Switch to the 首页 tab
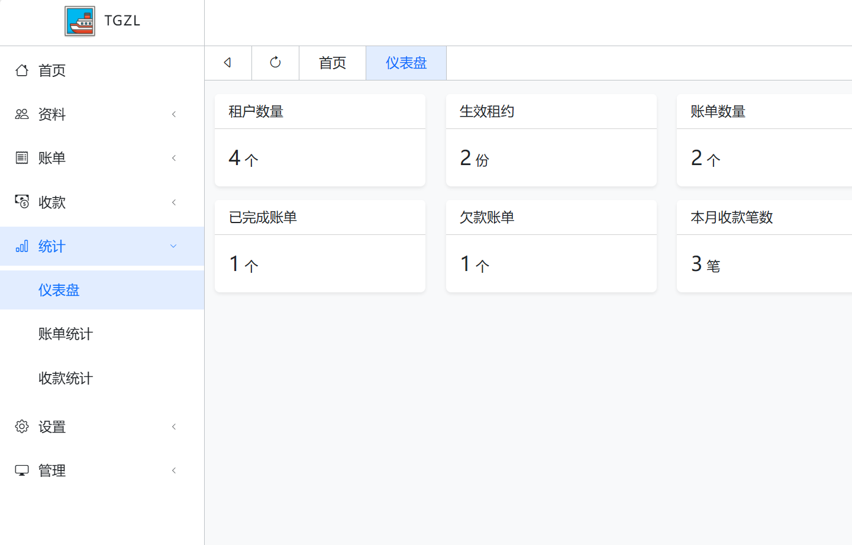852x545 pixels. point(333,63)
